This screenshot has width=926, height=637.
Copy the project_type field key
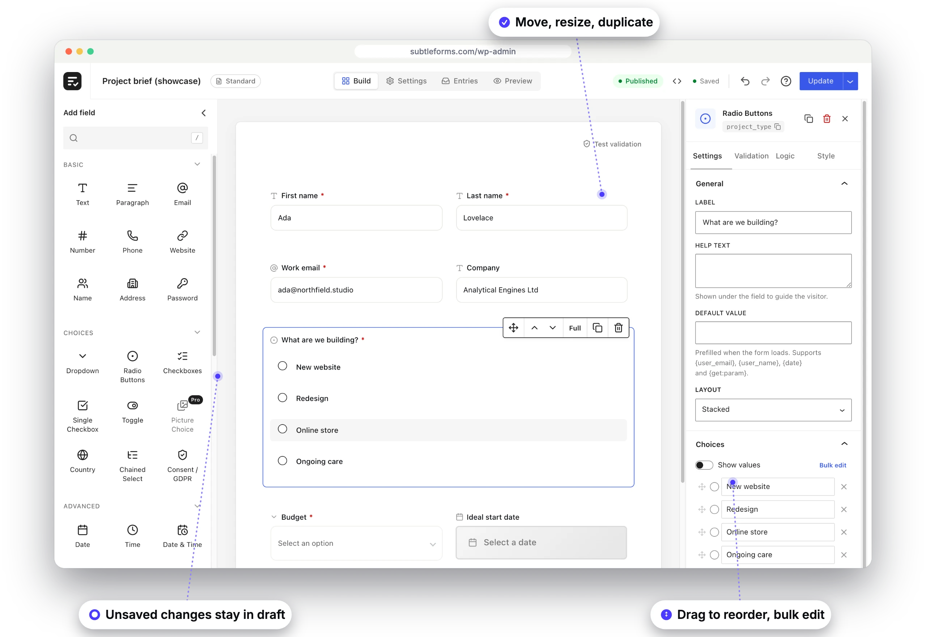tap(777, 127)
